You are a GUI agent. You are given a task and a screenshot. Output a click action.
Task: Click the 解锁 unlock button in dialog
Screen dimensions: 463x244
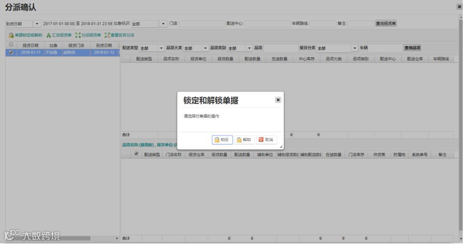click(x=244, y=140)
